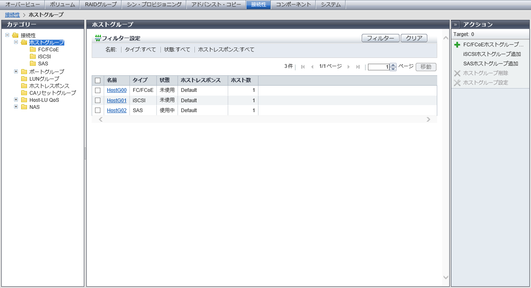Check the HostG00 row checkbox
Viewport: 531px width, 288px height.
pos(98,90)
